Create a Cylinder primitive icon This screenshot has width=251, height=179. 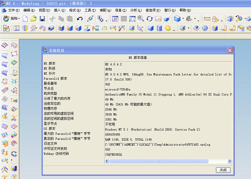(x=159, y=28)
